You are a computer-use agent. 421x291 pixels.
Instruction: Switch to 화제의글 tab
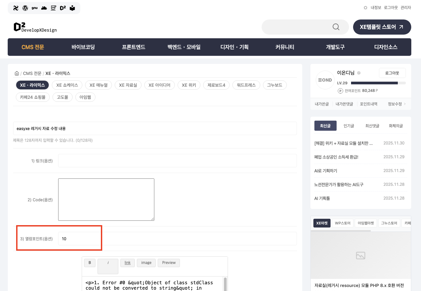(x=396, y=126)
